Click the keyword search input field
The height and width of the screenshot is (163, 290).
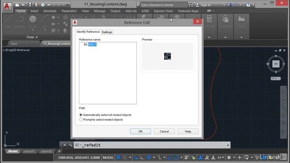[x=164, y=5]
